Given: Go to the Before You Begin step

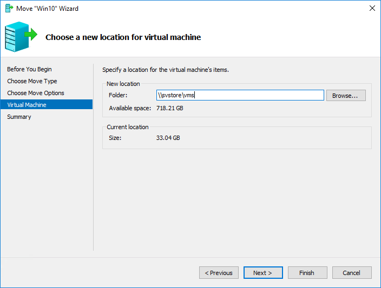Looking at the screenshot, I should point(29,69).
